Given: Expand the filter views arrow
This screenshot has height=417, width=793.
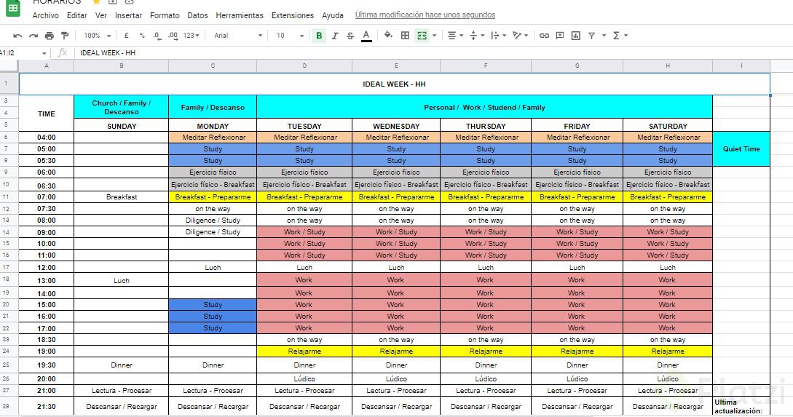Looking at the screenshot, I should coord(604,36).
